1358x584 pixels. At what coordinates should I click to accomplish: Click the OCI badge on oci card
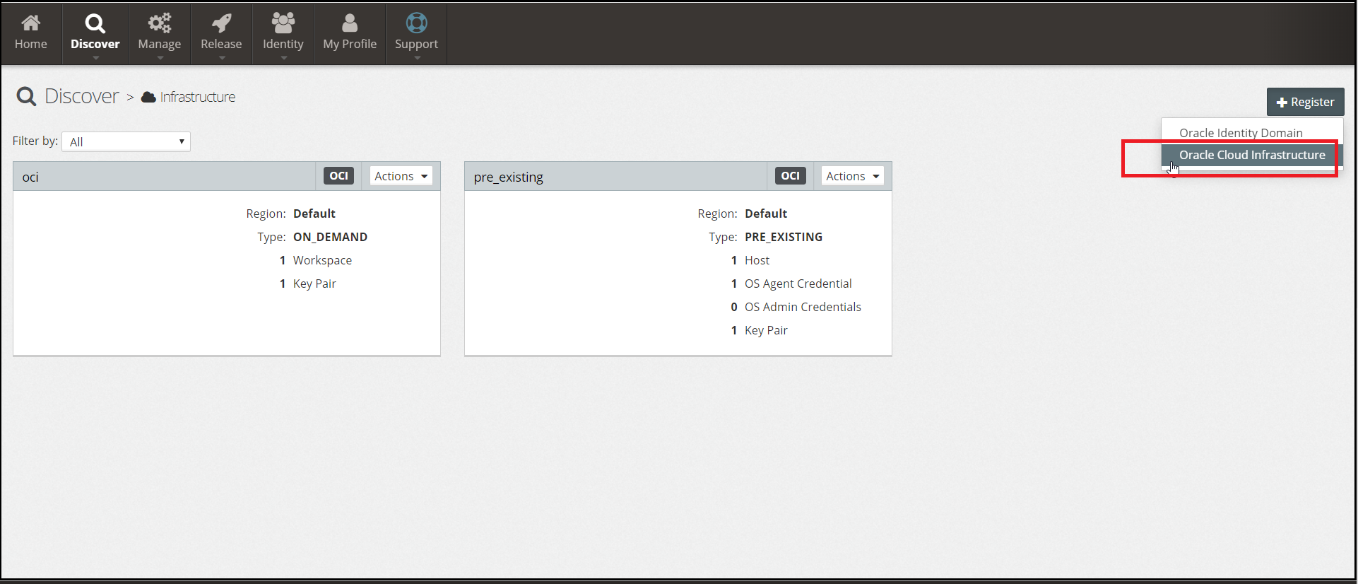338,176
